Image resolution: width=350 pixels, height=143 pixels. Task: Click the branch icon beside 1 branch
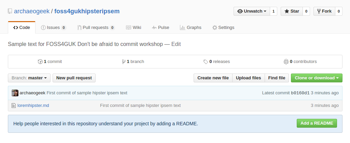(124, 62)
